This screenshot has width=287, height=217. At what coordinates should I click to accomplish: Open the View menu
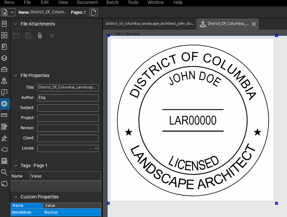tap(63, 2)
